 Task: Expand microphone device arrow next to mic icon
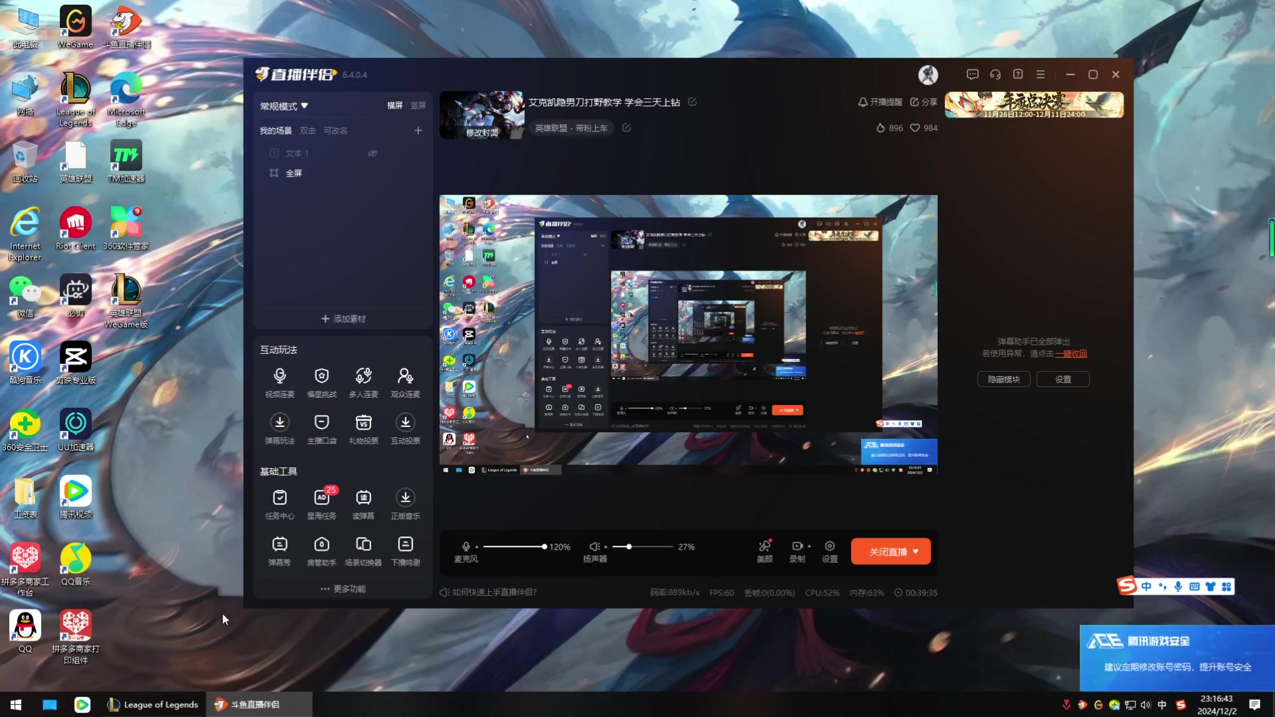477,547
